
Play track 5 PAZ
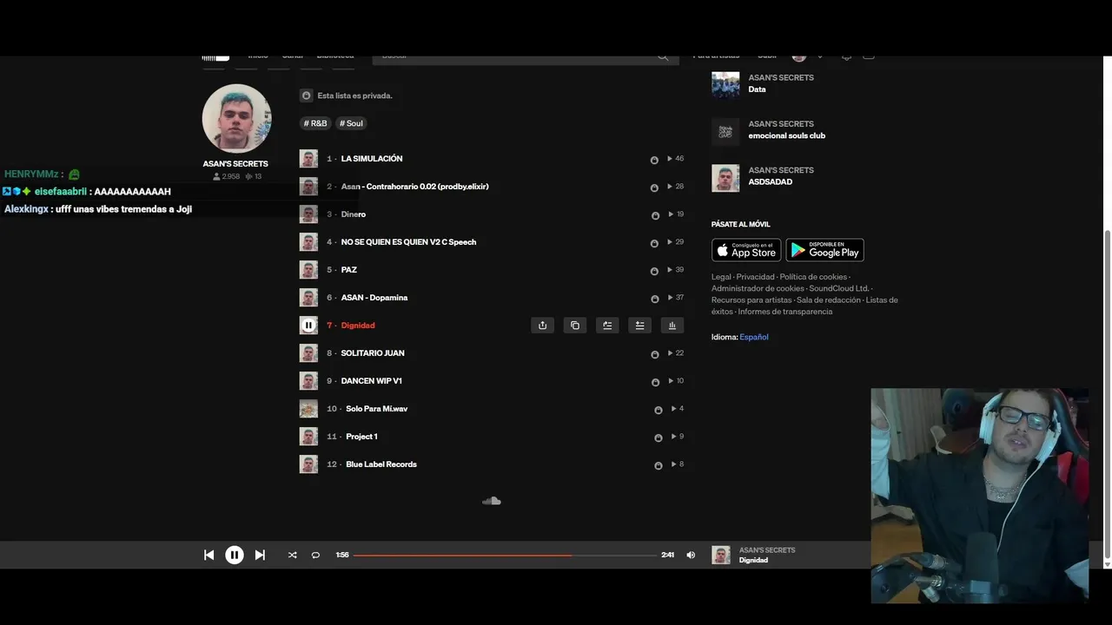(348, 270)
